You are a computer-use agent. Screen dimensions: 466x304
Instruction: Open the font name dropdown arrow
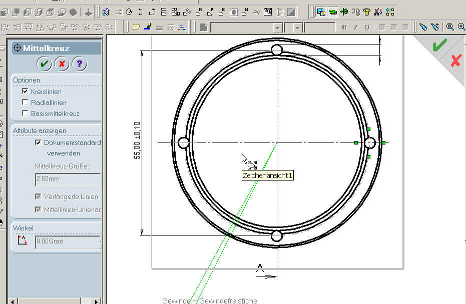coord(277,27)
